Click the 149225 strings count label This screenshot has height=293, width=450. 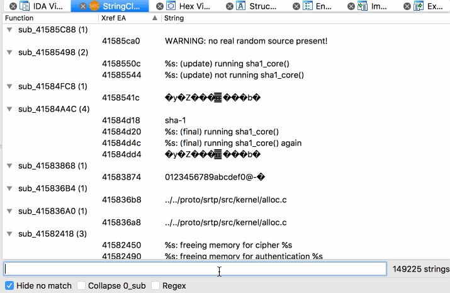(420, 269)
